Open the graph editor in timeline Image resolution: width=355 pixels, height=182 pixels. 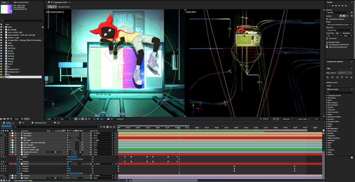tap(114, 127)
